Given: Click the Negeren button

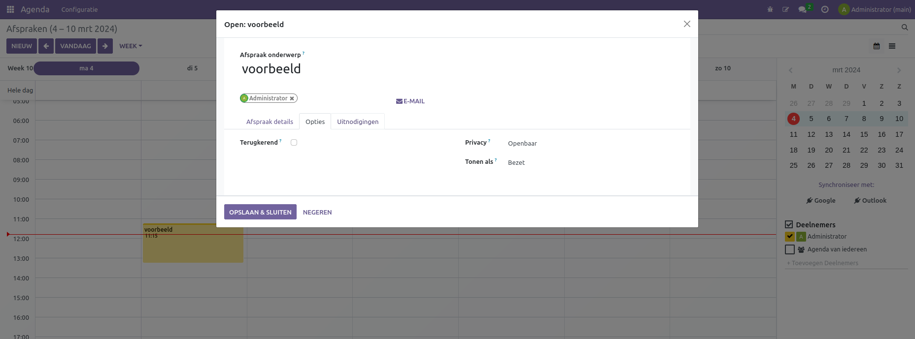Looking at the screenshot, I should click(317, 212).
